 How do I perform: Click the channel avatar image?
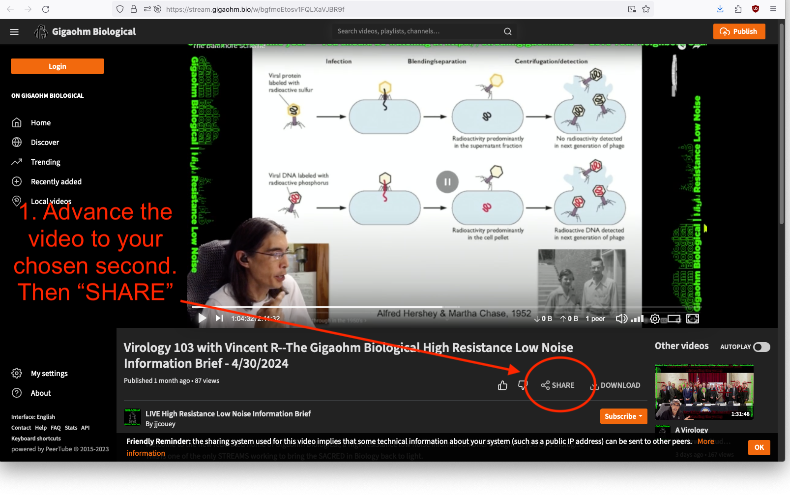click(x=132, y=417)
